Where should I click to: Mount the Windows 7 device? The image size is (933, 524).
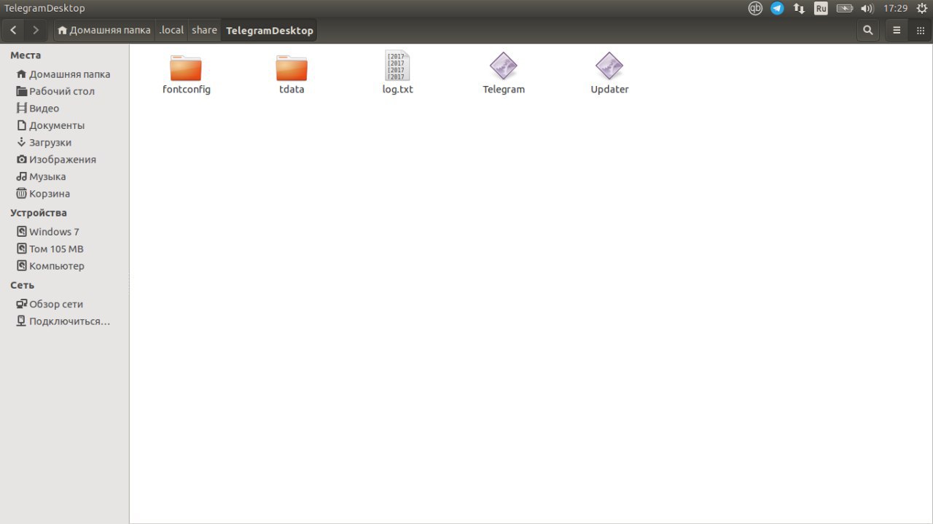[x=64, y=232]
